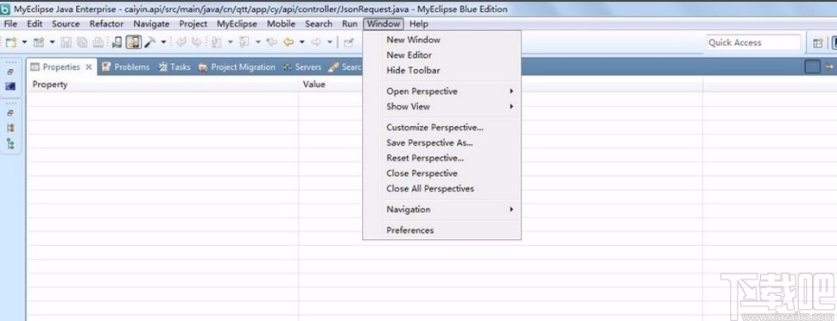Image resolution: width=837 pixels, height=321 pixels.
Task: Click the hammer build icon
Action: click(x=150, y=42)
